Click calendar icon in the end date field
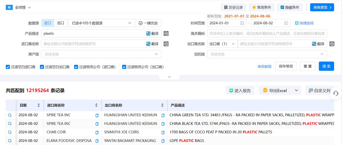The image size is (342, 145). click(286, 23)
